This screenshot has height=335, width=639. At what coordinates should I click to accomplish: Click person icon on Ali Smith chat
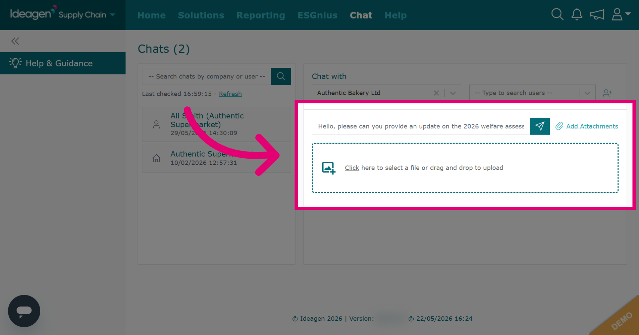(x=156, y=124)
